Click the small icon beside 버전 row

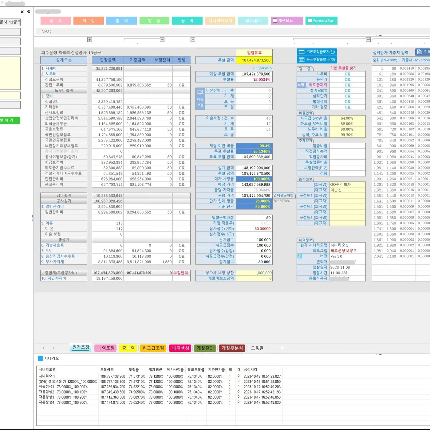click(x=300, y=256)
